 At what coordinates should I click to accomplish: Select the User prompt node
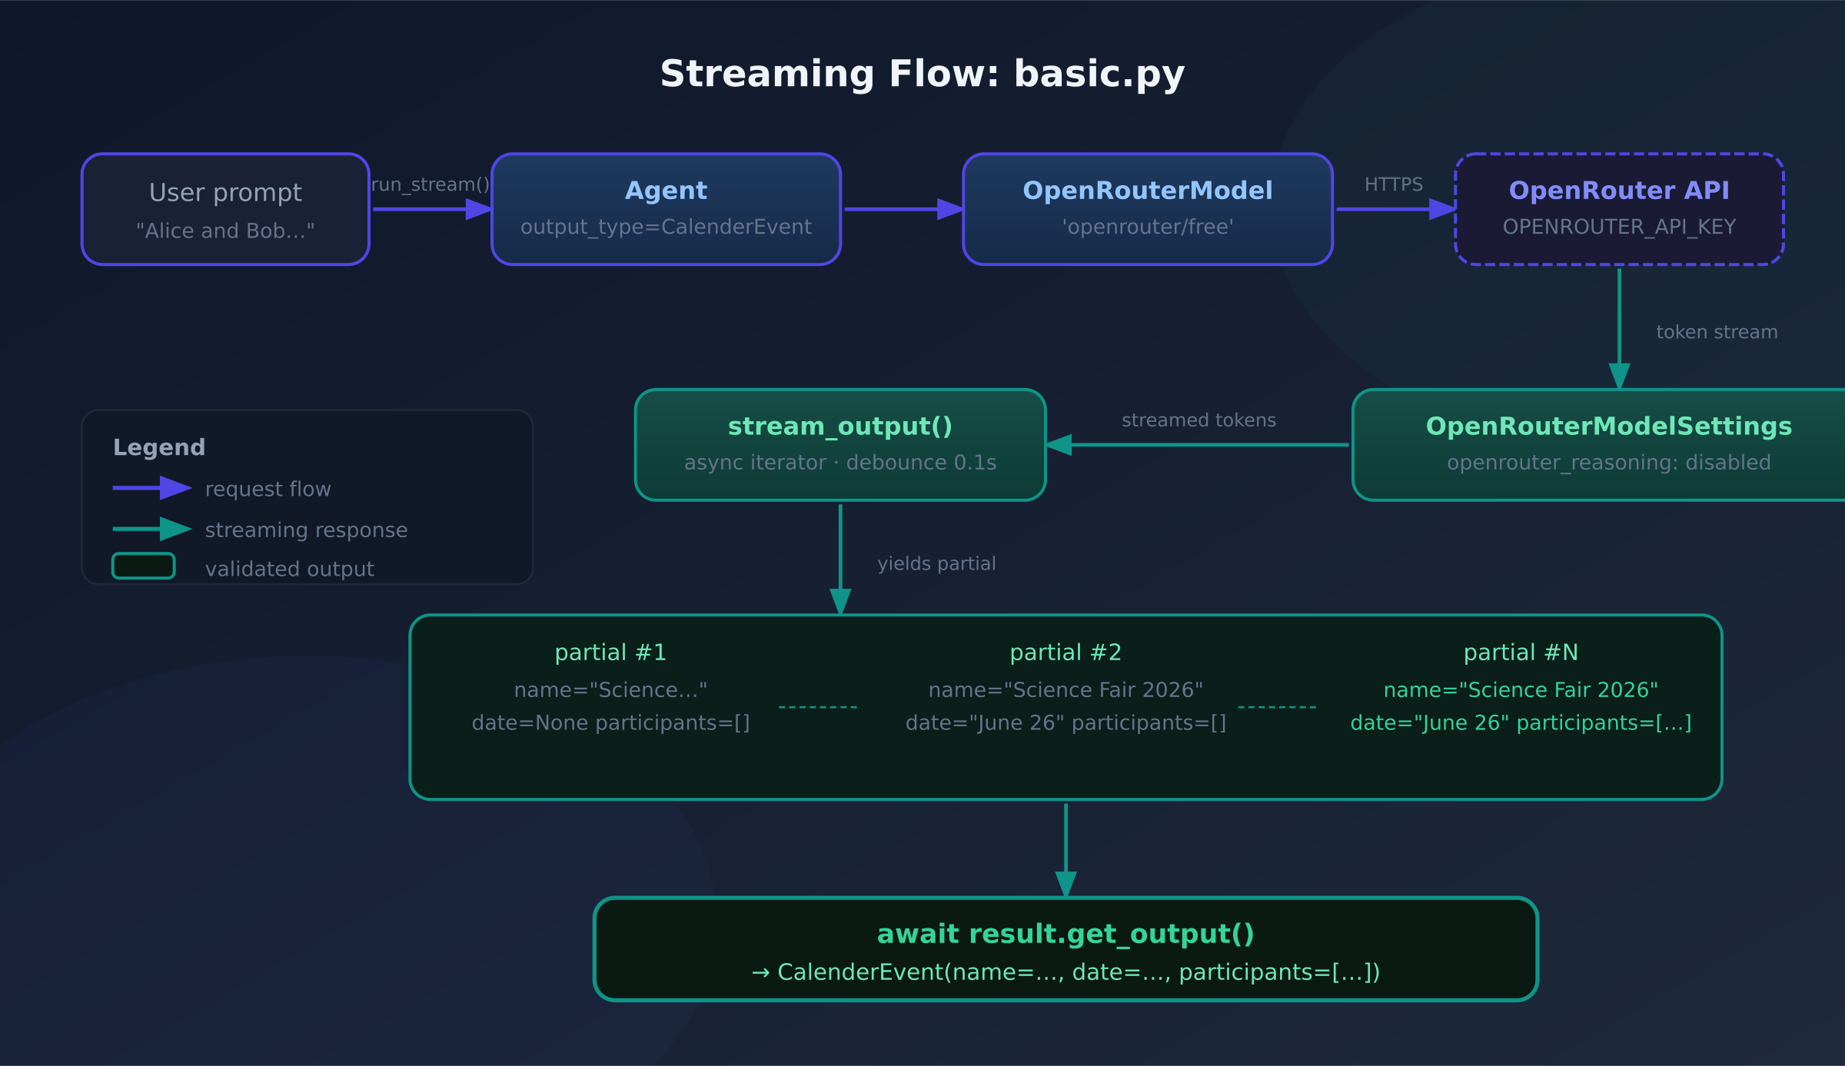point(225,209)
